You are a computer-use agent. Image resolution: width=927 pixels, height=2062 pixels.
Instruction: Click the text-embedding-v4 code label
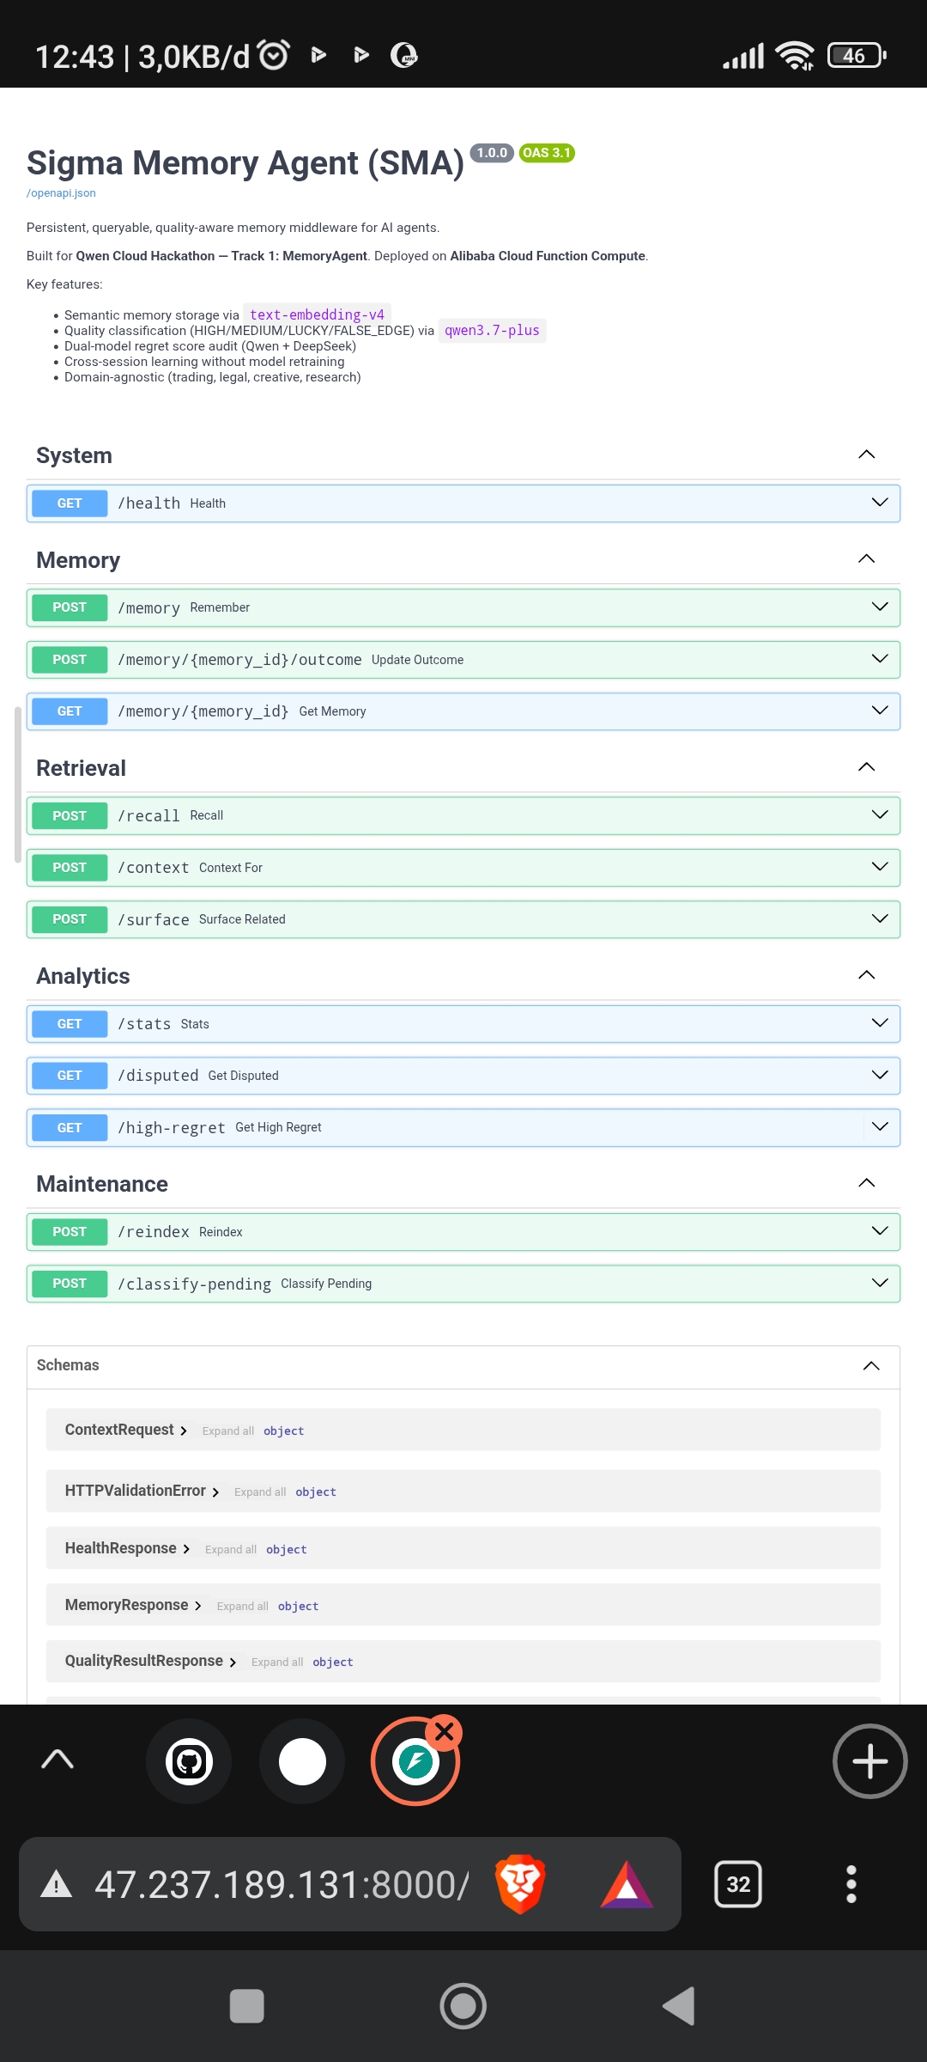tap(317, 314)
